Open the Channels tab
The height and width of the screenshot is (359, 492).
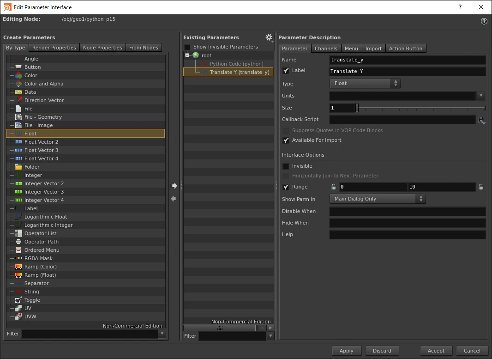point(326,49)
